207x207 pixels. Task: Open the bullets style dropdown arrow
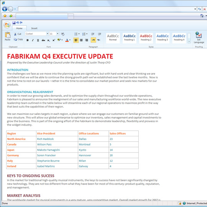(x=79, y=34)
